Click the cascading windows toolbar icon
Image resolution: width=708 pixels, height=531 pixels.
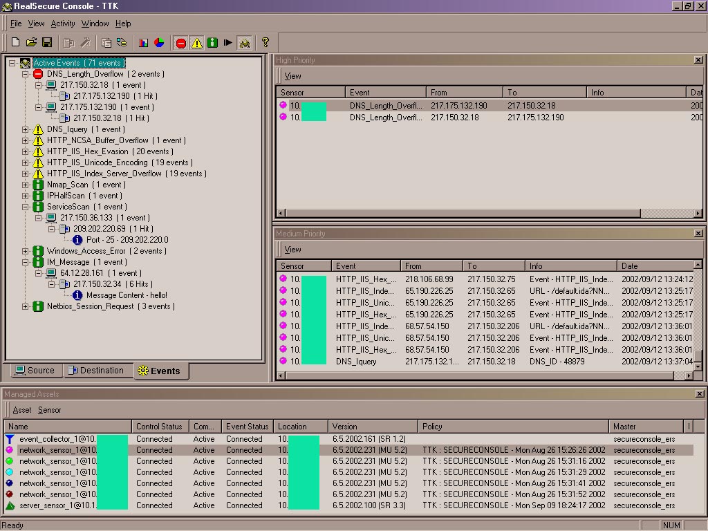(x=106, y=43)
